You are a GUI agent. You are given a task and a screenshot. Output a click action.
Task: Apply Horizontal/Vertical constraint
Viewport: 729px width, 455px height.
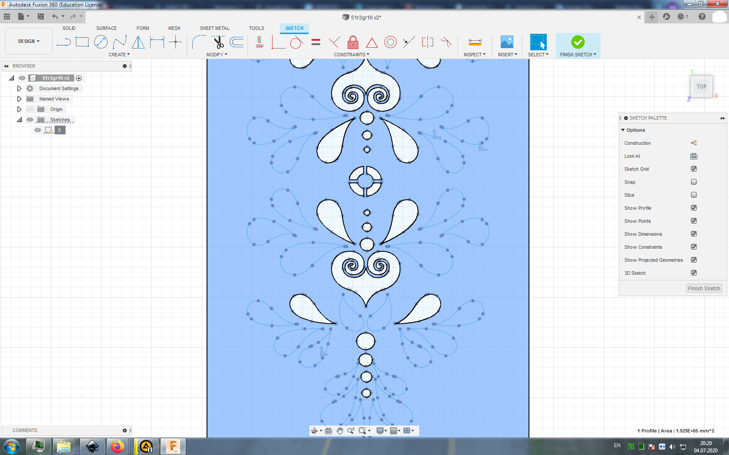coord(259,42)
